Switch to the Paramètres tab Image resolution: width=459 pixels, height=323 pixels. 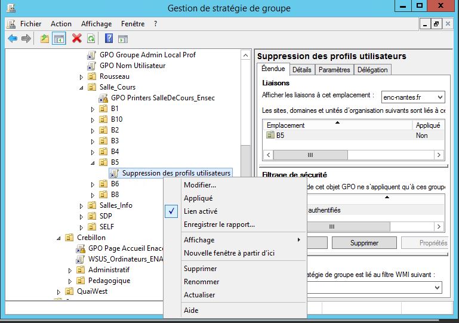click(x=334, y=70)
